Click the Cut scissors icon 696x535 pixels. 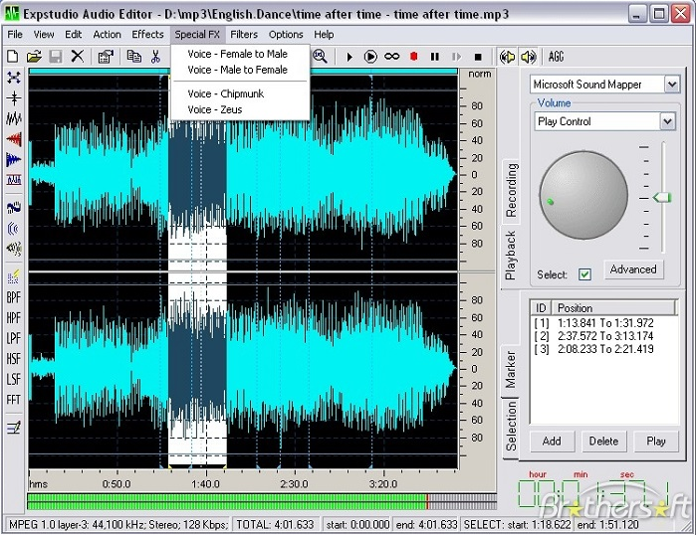[156, 57]
